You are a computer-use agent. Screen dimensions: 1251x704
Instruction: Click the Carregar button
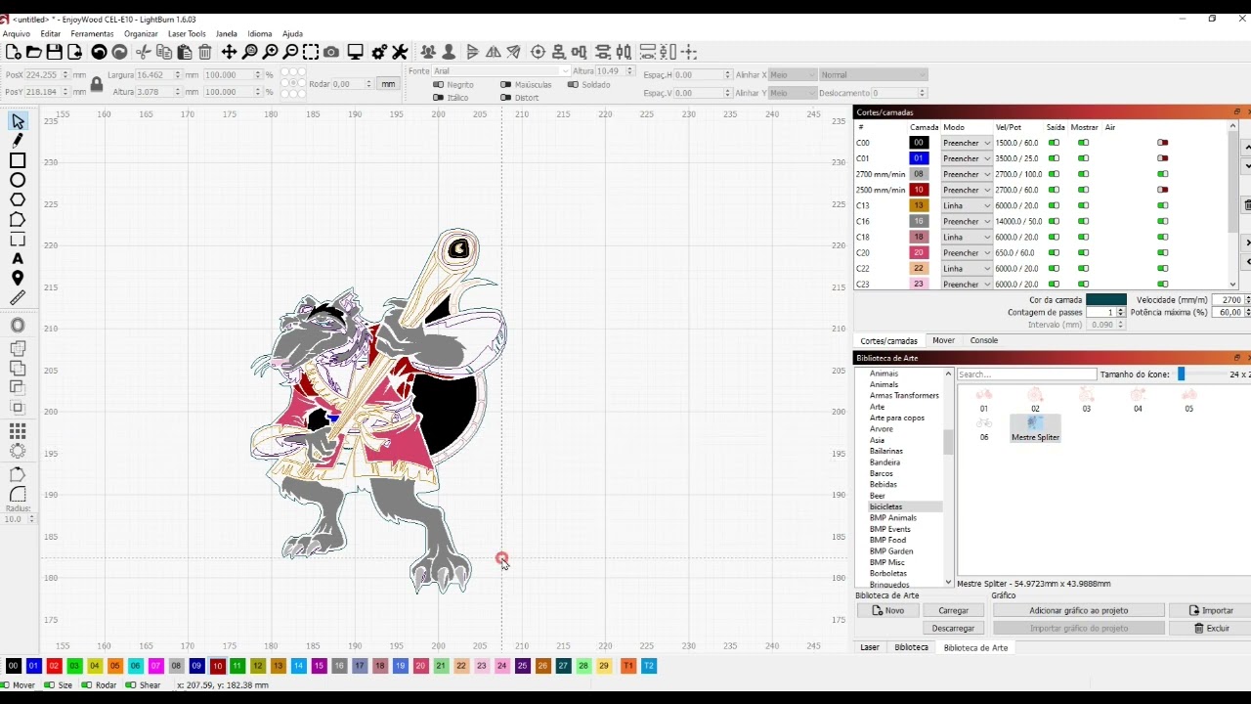click(953, 610)
